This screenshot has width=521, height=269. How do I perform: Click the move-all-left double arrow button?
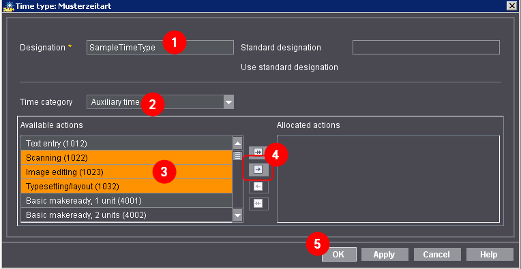(x=258, y=204)
